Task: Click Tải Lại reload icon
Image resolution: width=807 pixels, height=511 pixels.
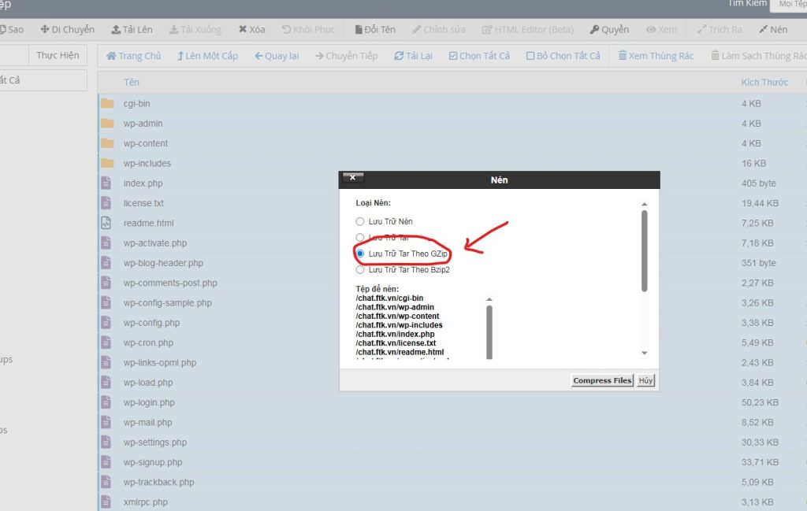Action: coord(400,56)
